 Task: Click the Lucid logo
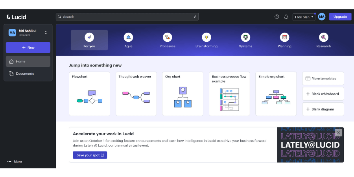point(16,17)
